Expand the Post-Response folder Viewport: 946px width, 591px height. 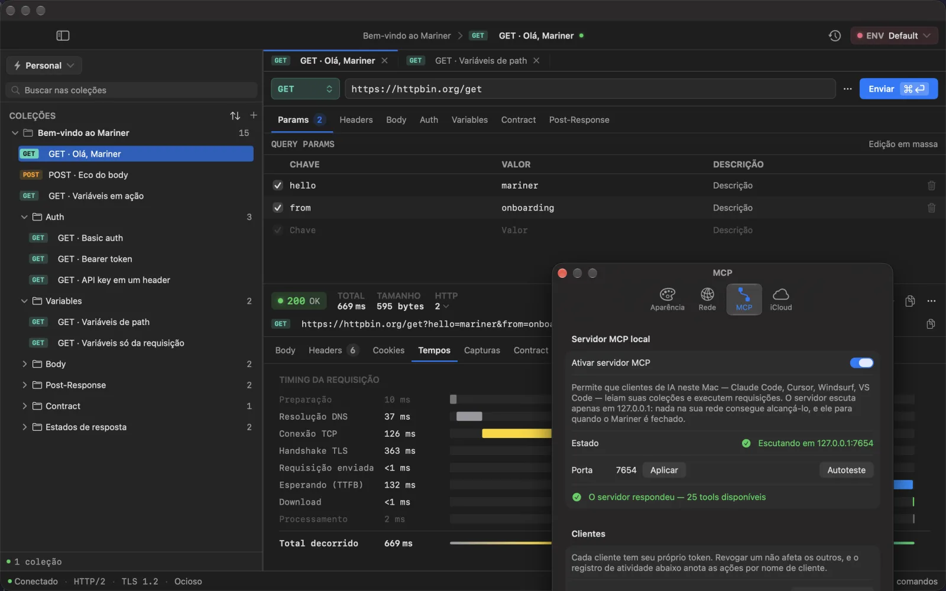(x=24, y=385)
